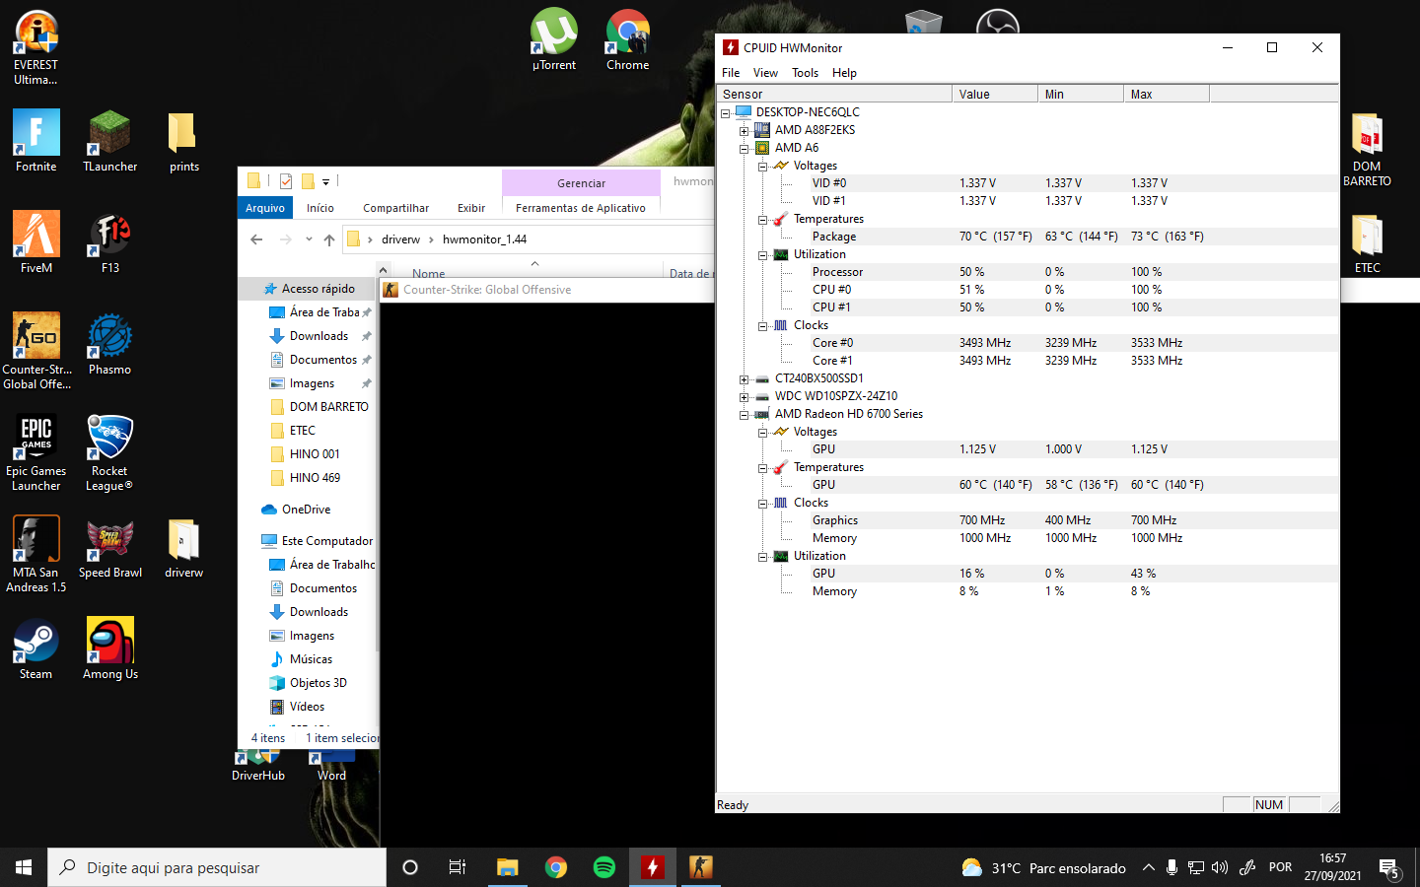Open the View menu in HWMonitor
This screenshot has height=887, width=1420.
(x=765, y=73)
